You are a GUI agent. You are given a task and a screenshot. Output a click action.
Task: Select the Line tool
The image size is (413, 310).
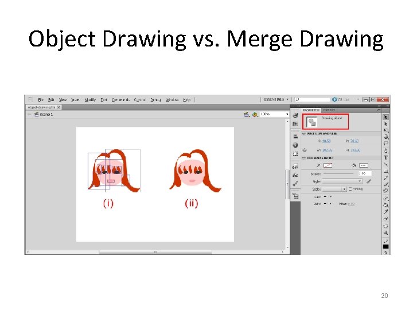pos(385,164)
